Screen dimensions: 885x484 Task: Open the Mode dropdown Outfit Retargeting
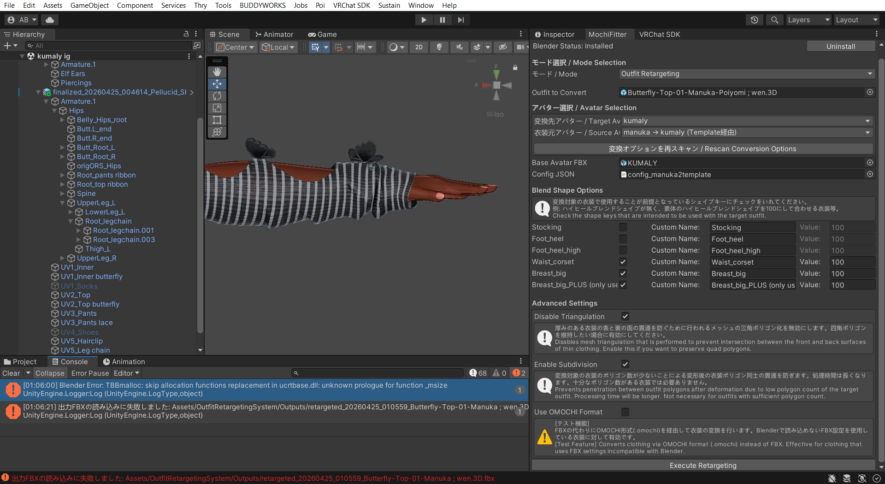tap(746, 74)
